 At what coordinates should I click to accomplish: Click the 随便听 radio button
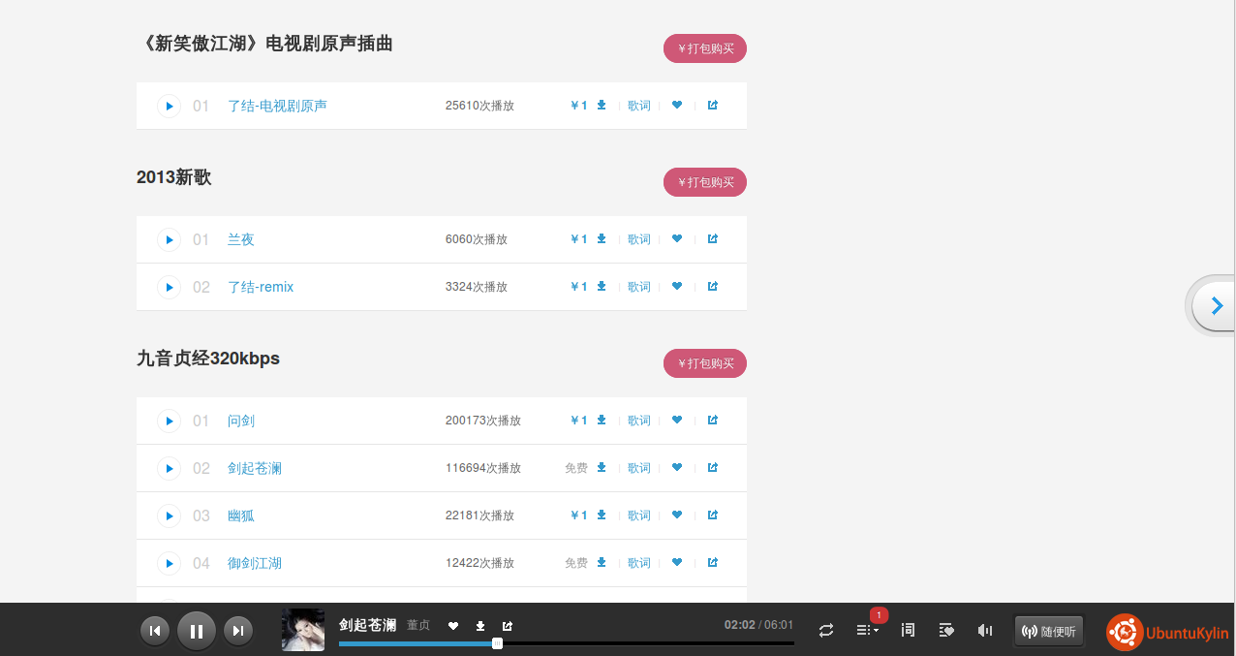point(1049,632)
